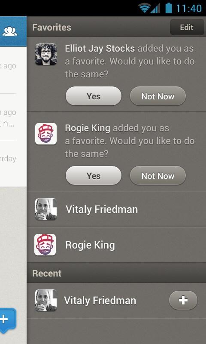
Task: Add recent Vitaly Friedman with plus button
Action: point(183,300)
